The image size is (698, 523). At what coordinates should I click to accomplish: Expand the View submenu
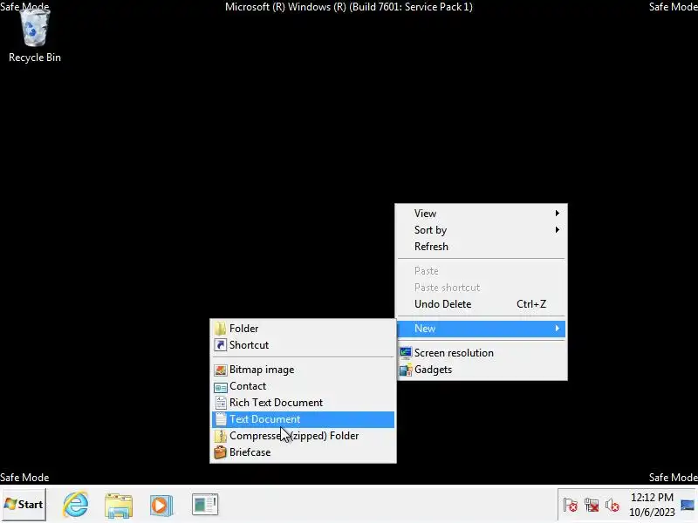coord(482,214)
